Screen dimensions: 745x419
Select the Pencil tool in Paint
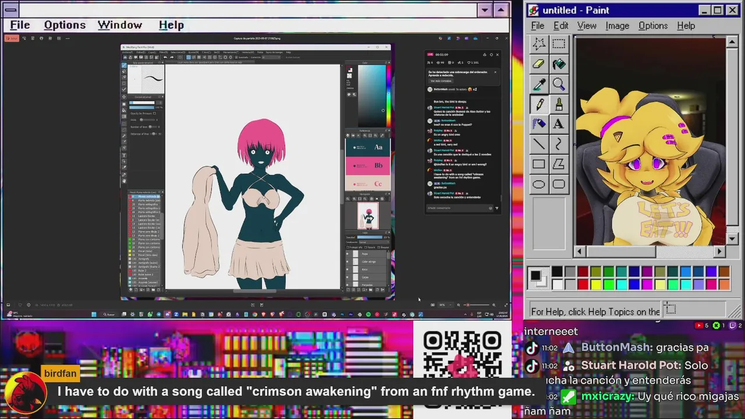coord(539,104)
